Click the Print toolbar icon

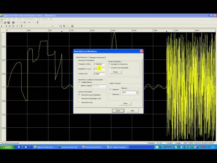click(13, 22)
